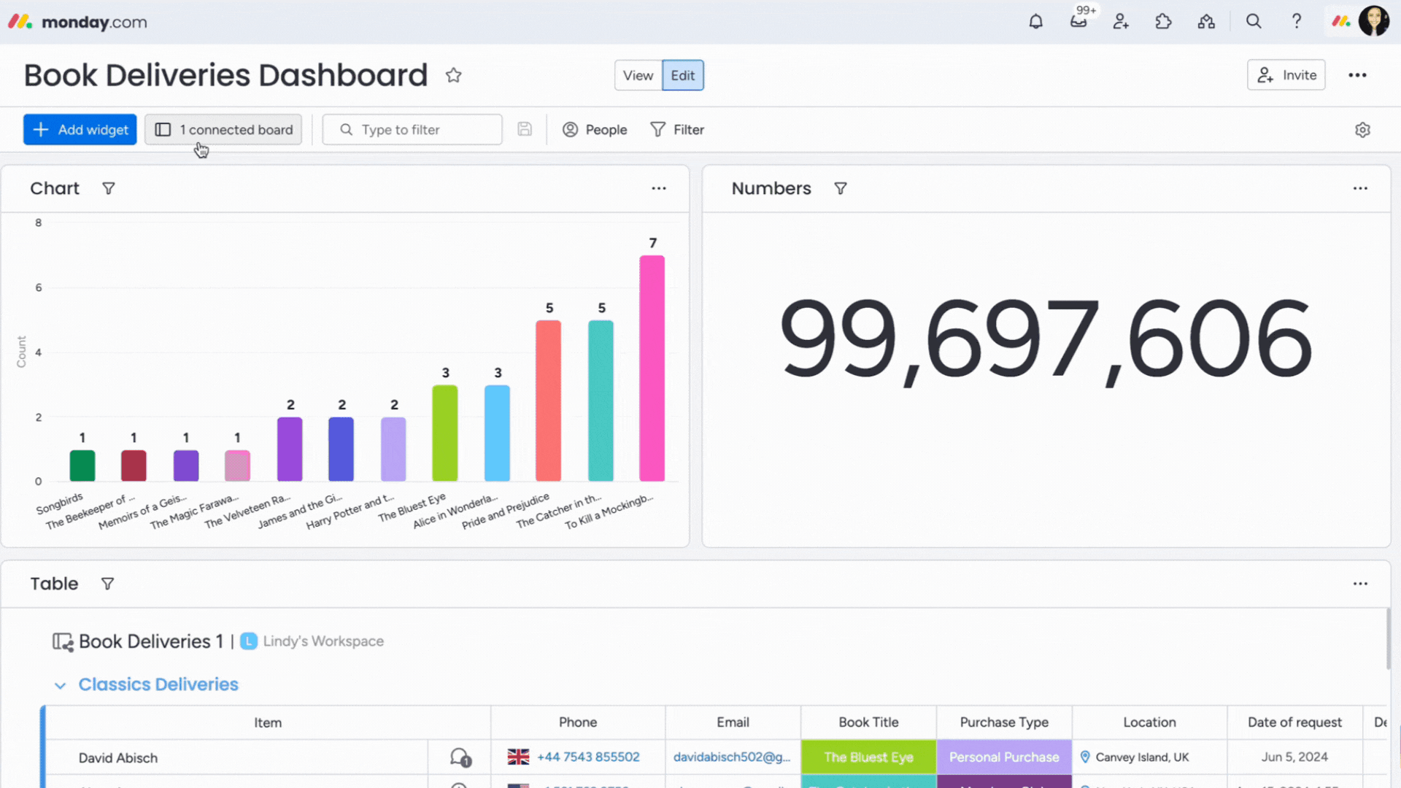The height and width of the screenshot is (788, 1401).
Task: Click the Table widget vertical scrollbar
Action: tap(1388, 639)
